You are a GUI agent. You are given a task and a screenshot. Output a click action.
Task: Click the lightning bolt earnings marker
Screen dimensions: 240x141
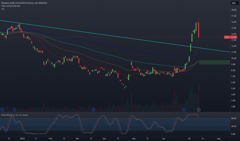click(199, 110)
